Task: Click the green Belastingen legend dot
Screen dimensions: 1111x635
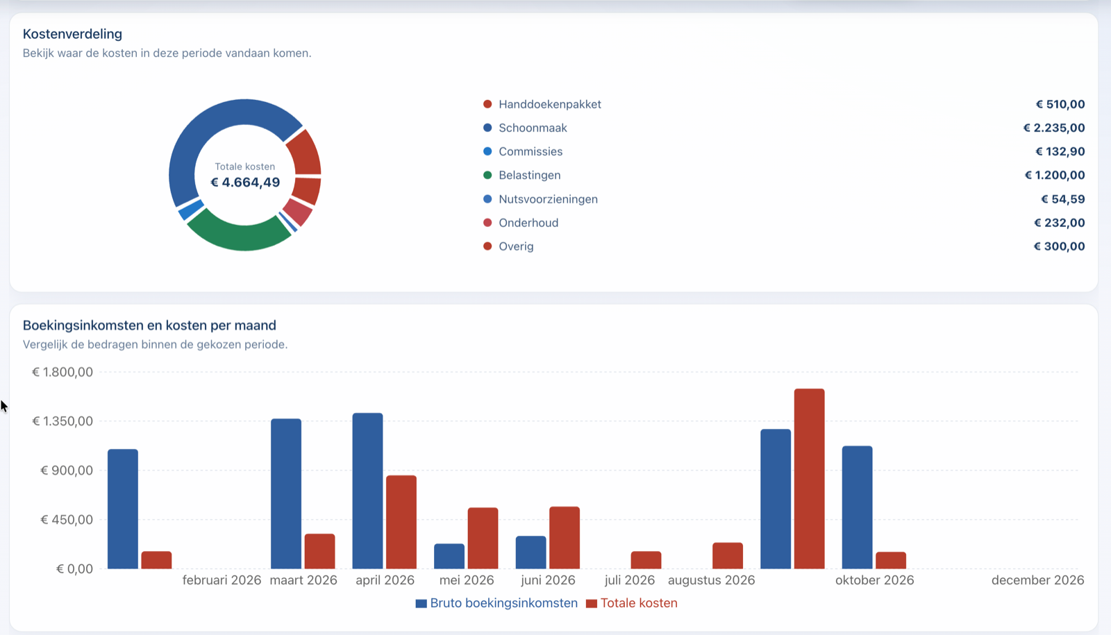Action: tap(487, 175)
